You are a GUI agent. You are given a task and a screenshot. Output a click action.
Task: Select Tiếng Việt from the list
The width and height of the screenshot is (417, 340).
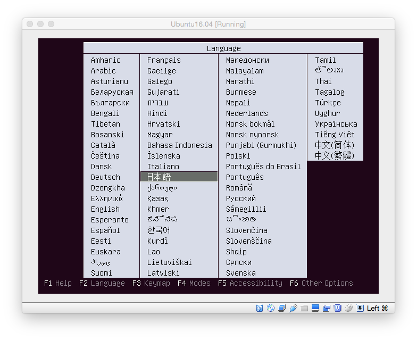[x=335, y=135]
